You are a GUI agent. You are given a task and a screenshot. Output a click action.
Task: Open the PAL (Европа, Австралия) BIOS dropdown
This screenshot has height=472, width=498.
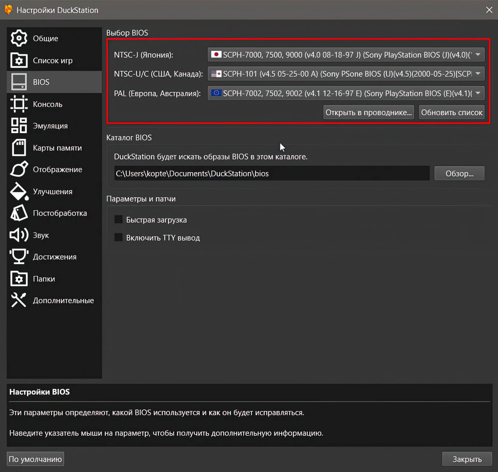tap(346, 93)
